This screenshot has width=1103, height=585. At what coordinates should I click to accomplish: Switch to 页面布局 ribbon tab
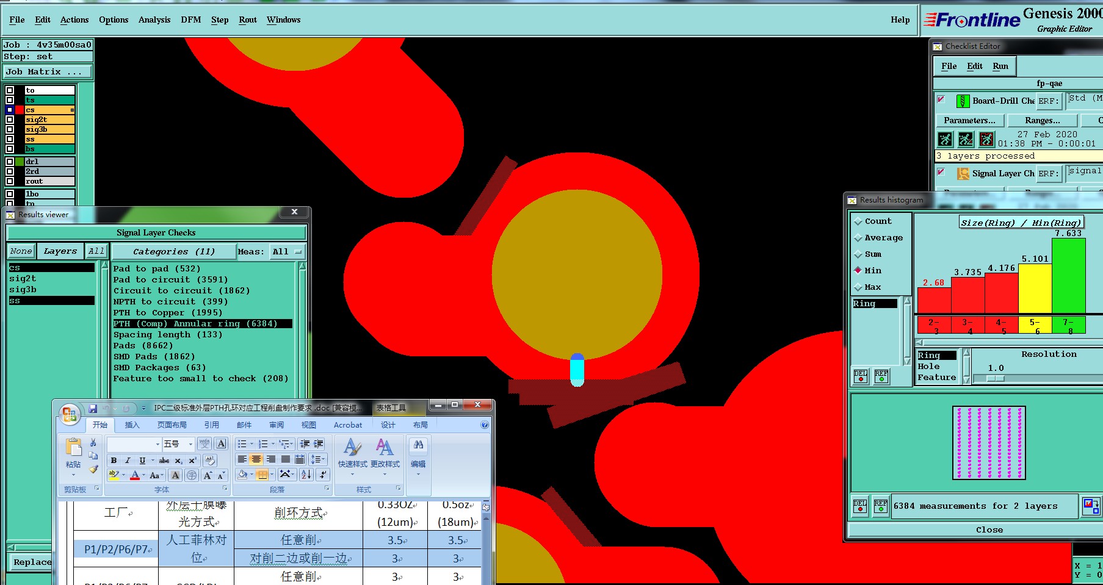(172, 425)
